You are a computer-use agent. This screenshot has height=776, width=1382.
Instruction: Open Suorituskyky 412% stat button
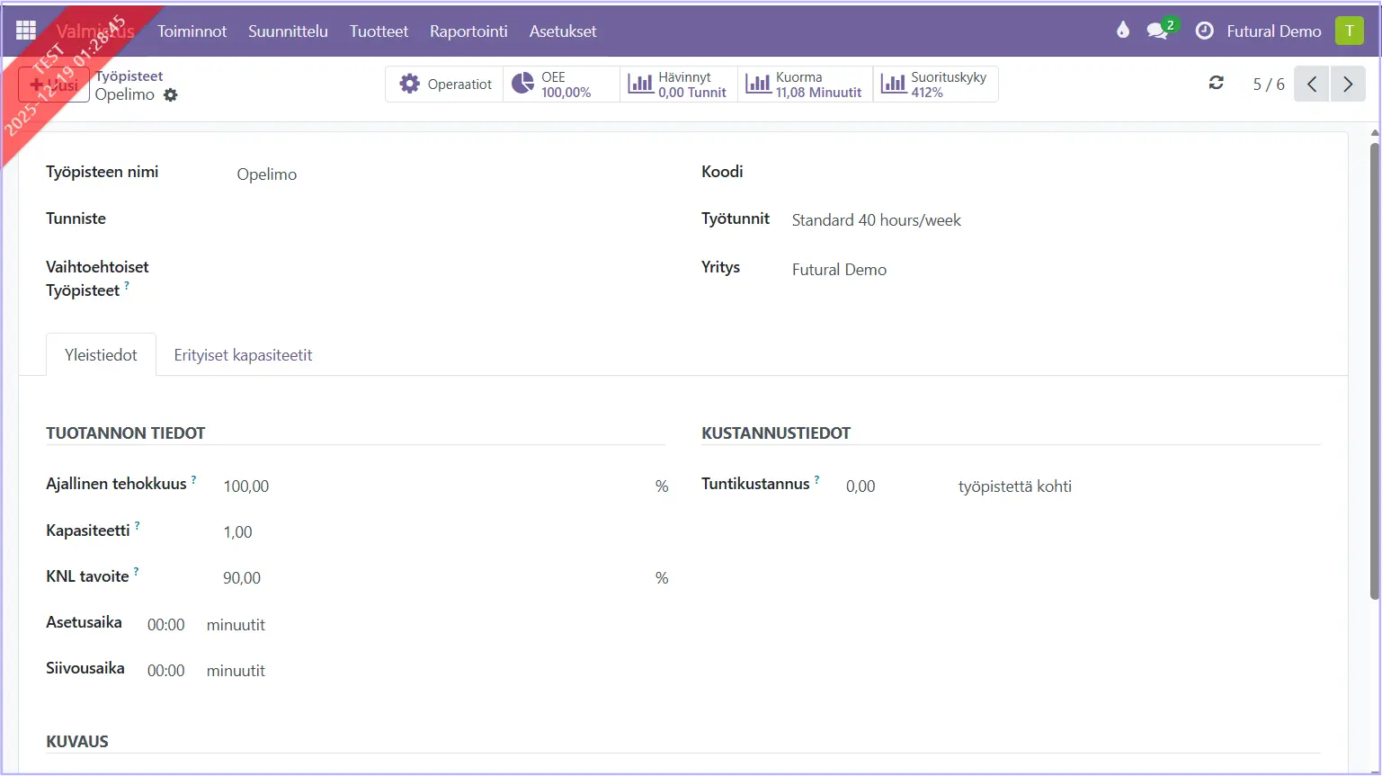[935, 85]
